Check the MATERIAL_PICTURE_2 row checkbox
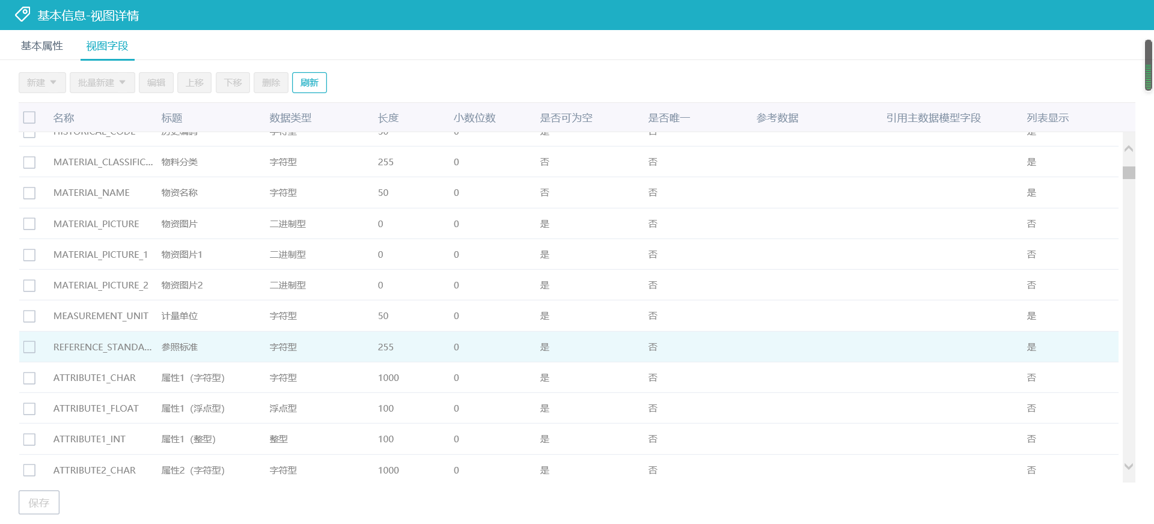Viewport: 1154px width, 524px height. (29, 285)
